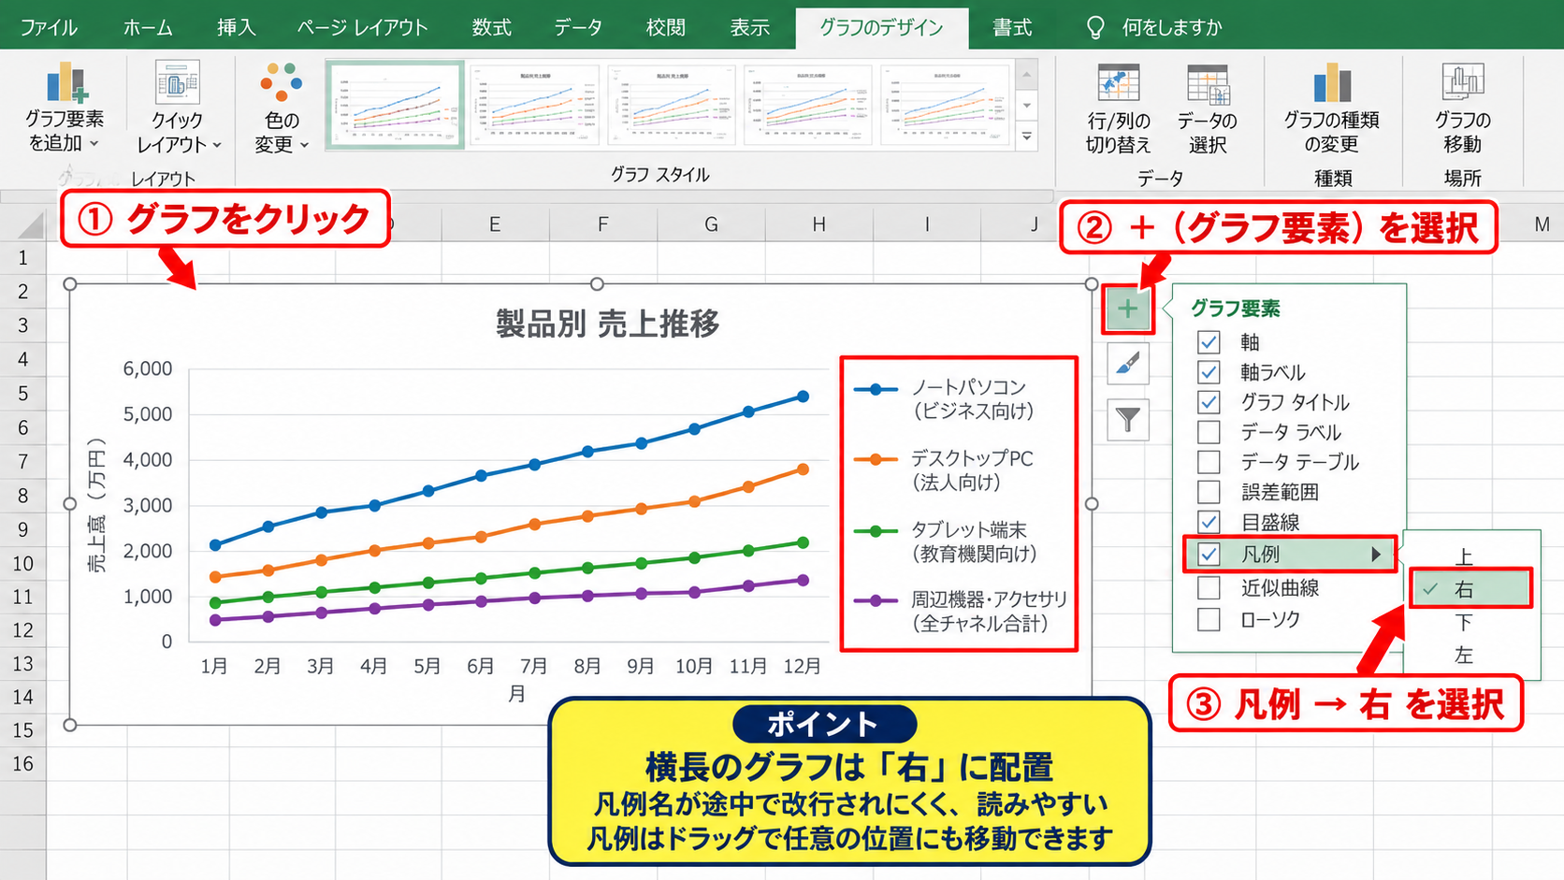Switch to the 挿入 tab

[236, 27]
